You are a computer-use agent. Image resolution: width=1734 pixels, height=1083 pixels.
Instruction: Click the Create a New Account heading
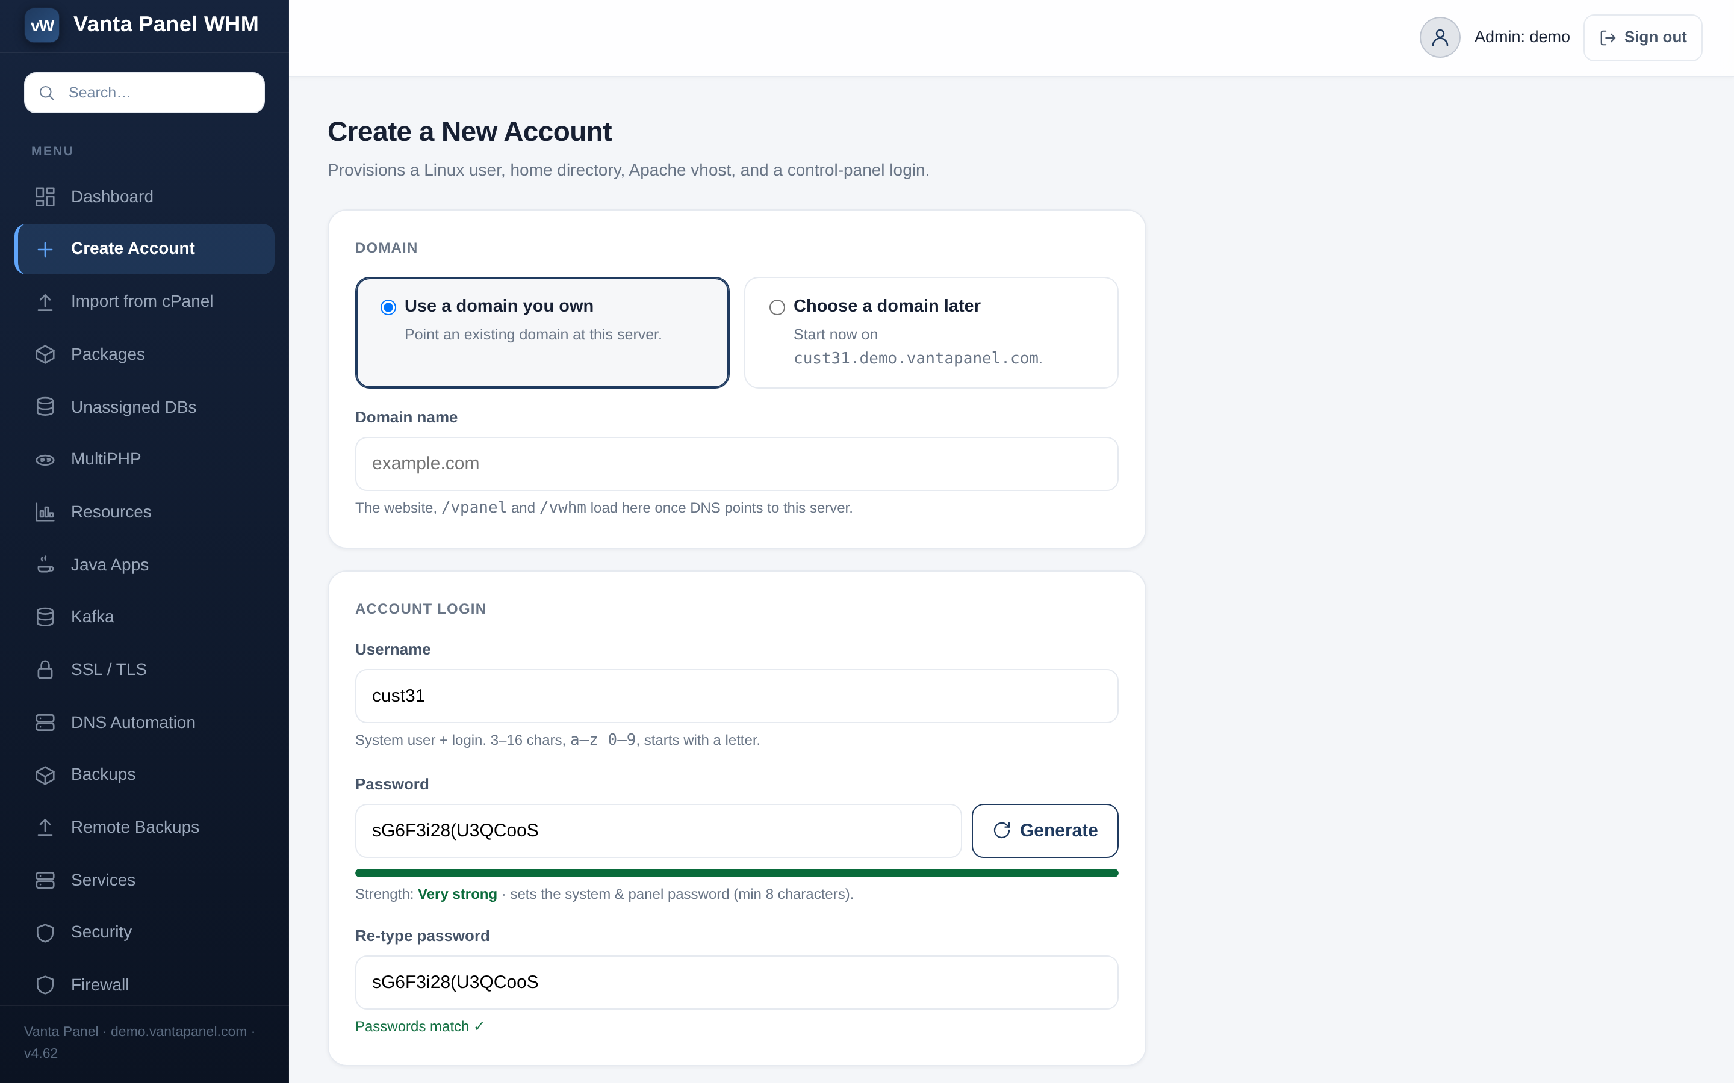click(470, 132)
